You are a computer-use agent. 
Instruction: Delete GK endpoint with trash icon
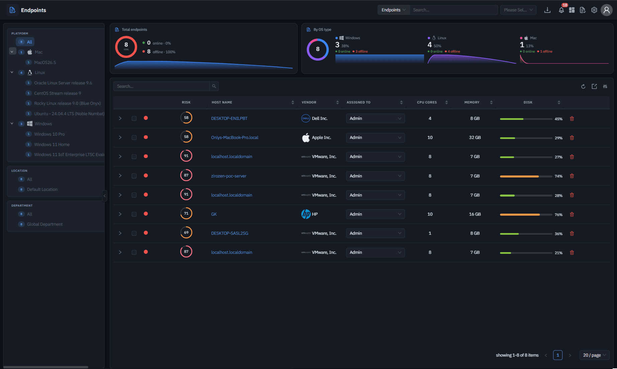pyautogui.click(x=572, y=214)
